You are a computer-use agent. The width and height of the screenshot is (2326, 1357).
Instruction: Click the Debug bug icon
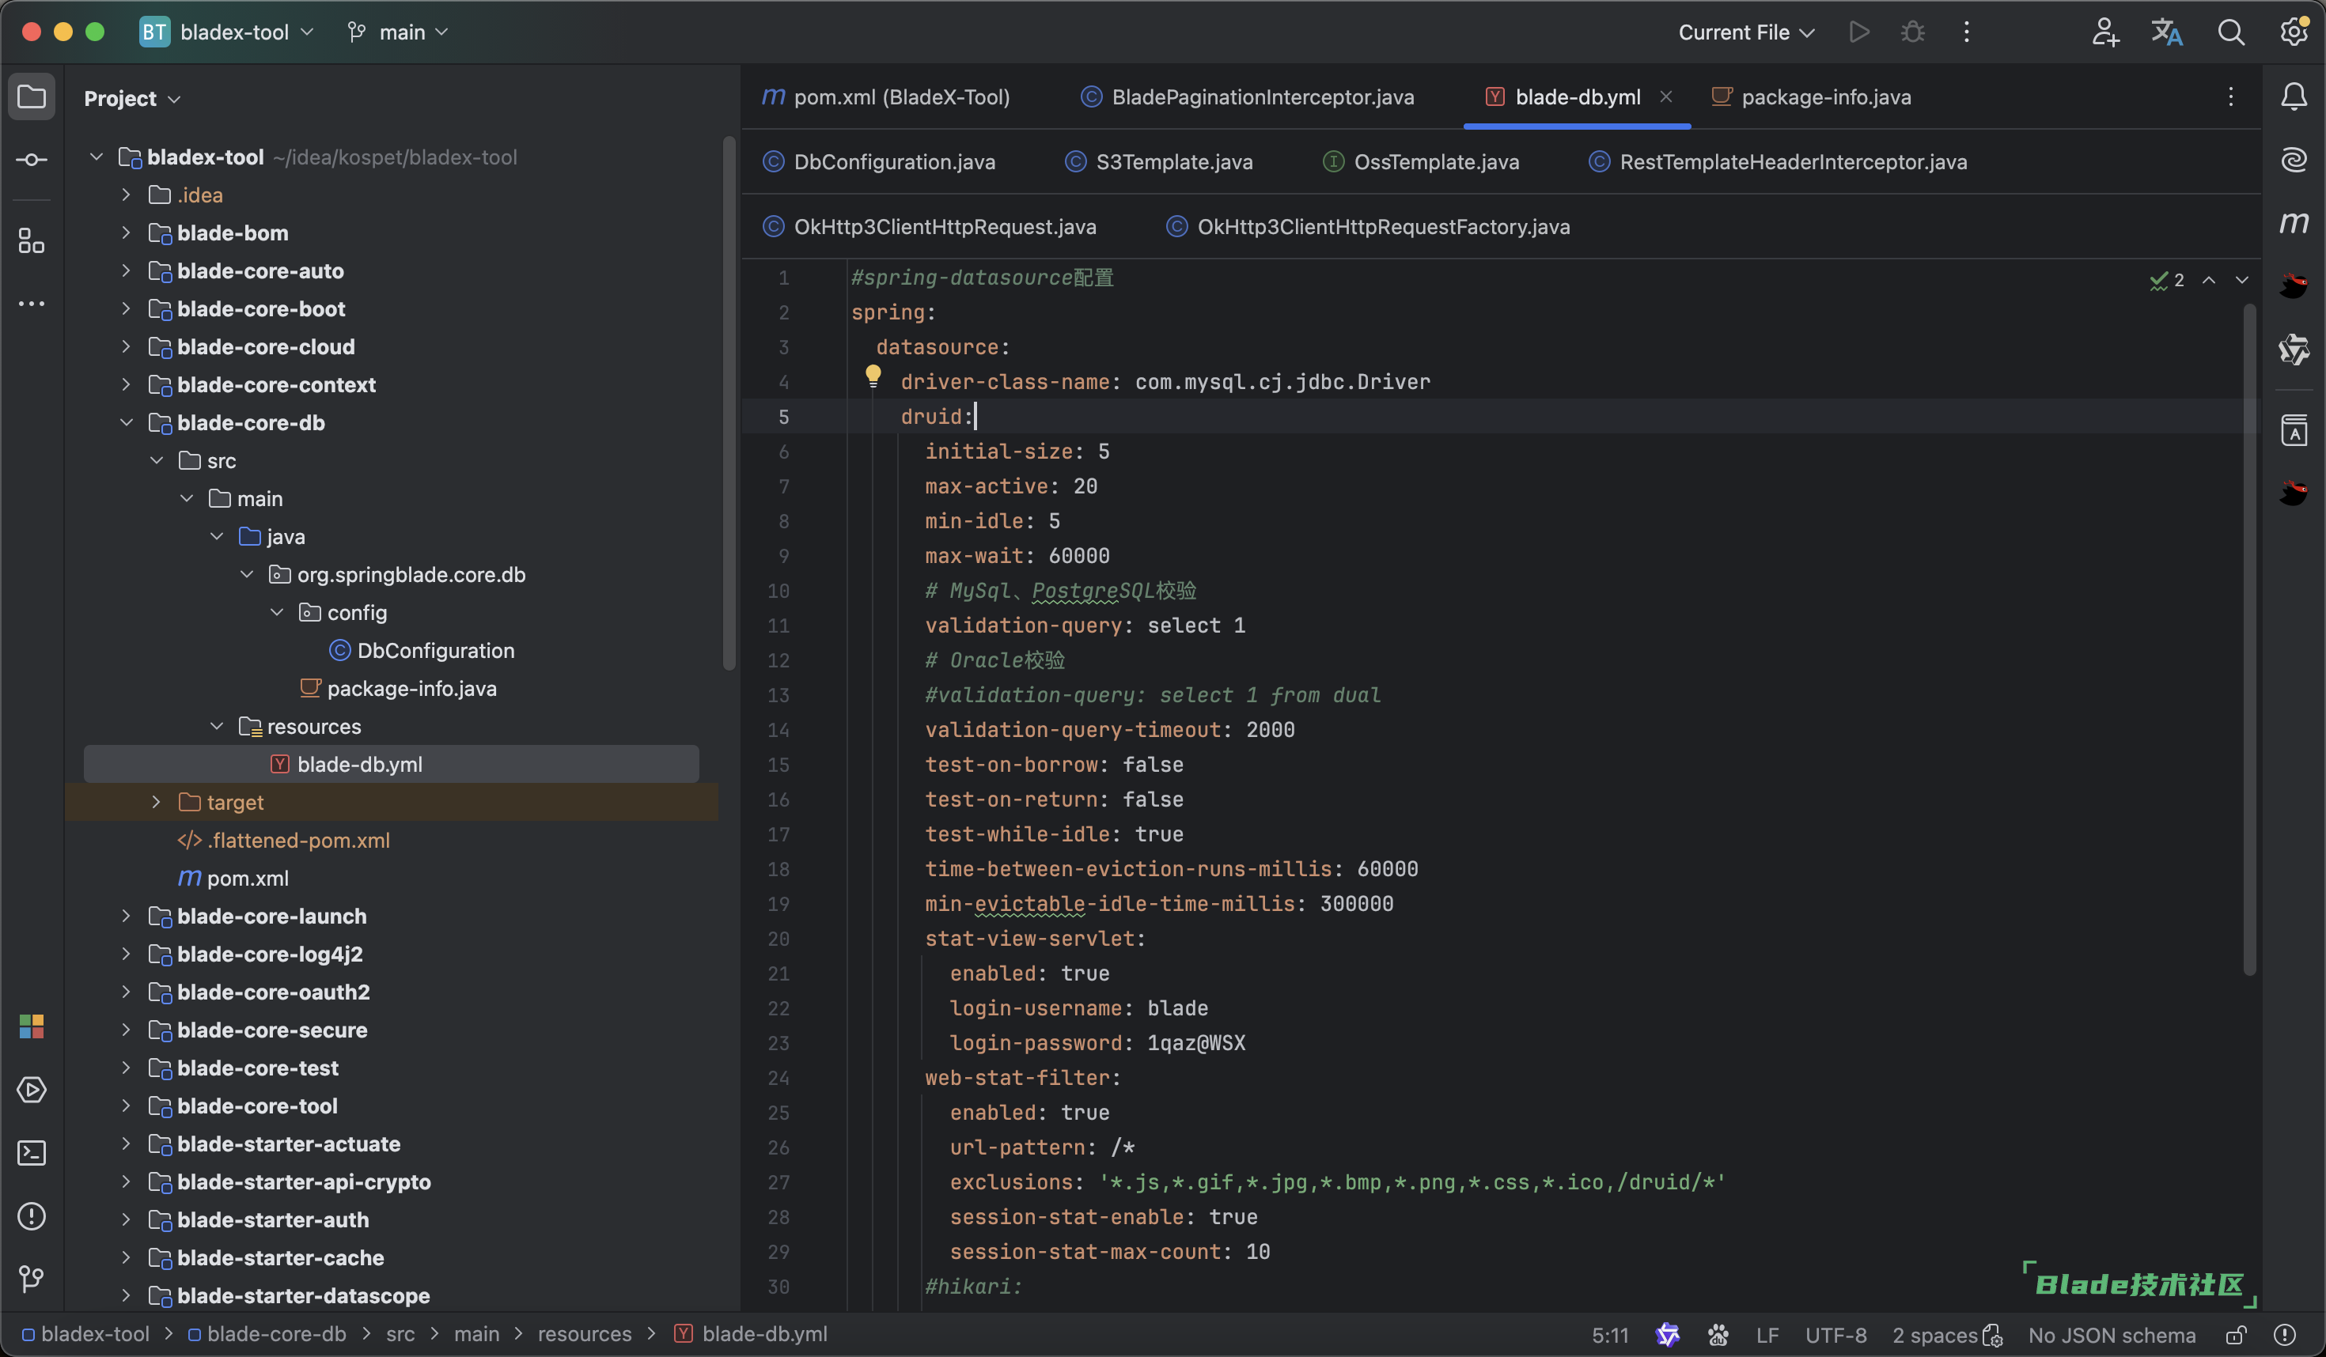(1912, 32)
